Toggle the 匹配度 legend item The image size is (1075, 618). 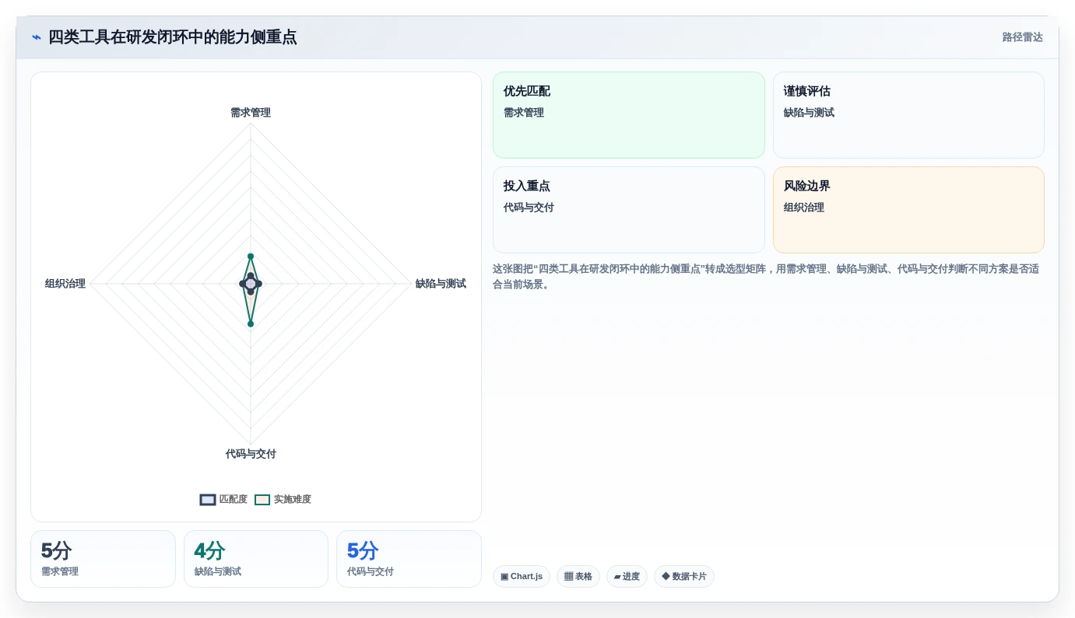[x=223, y=499]
